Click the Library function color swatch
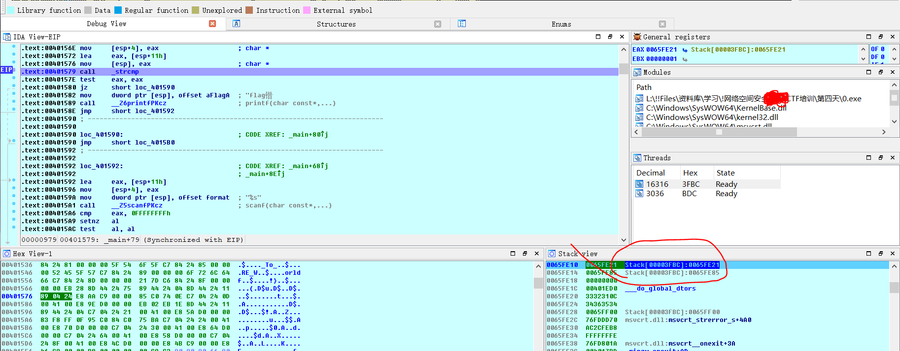This screenshot has width=900, height=351. click(x=11, y=10)
